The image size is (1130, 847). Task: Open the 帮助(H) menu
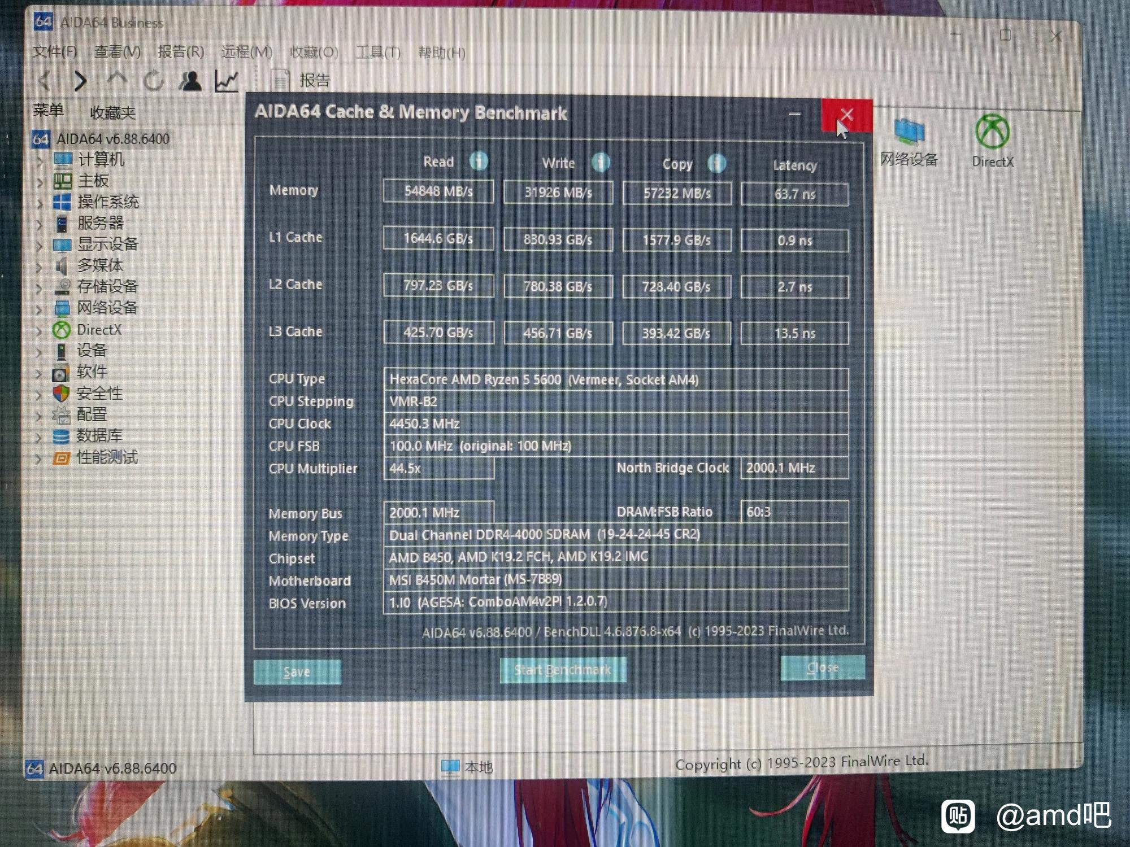click(x=441, y=53)
